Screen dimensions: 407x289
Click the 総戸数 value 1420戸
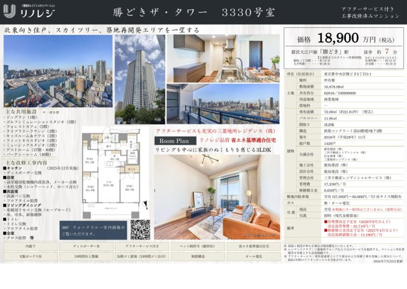[x=328, y=144]
